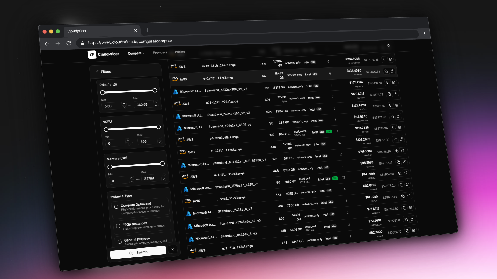This screenshot has height=279, width=497.
Task: Enable the Compute Optimized instance filter
Action: pos(116,207)
